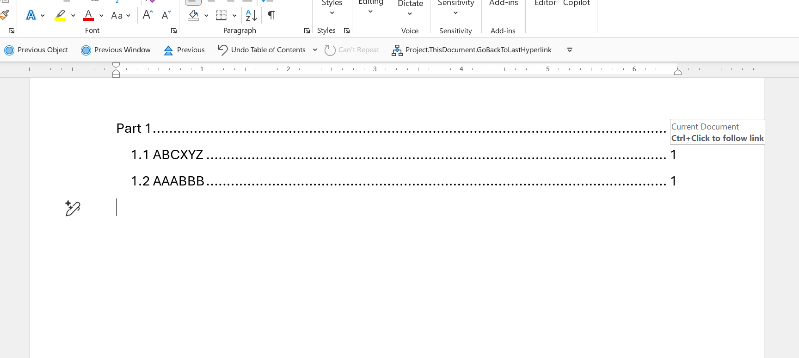
Task: Click the Borders icon
Action: pos(221,15)
